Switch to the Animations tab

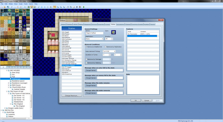(x=120, y=25)
